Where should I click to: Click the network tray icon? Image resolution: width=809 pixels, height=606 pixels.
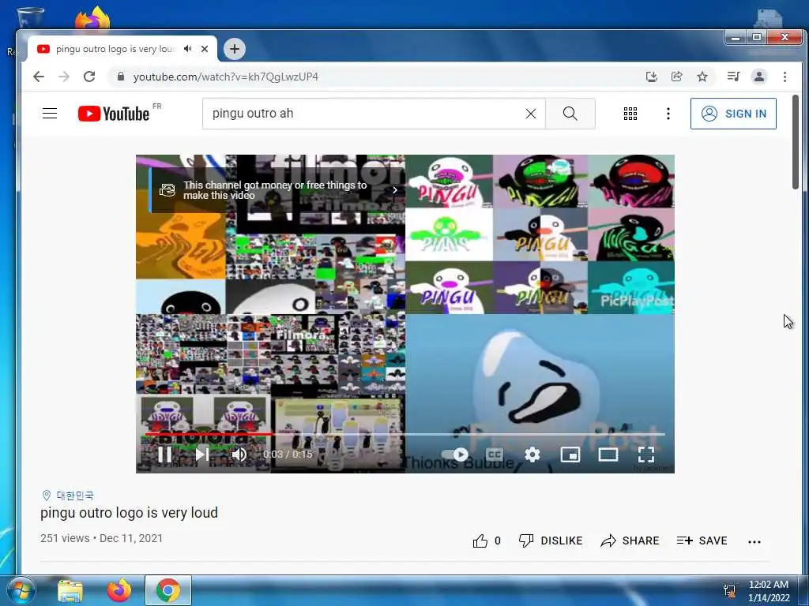pos(729,591)
